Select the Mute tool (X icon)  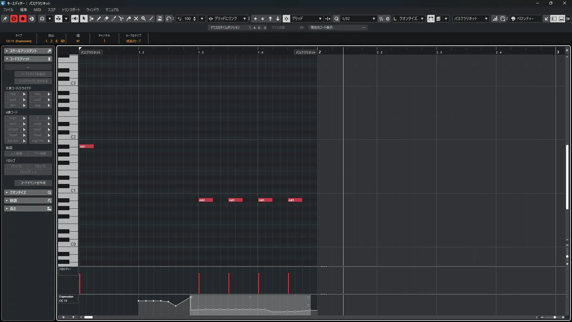[136, 18]
